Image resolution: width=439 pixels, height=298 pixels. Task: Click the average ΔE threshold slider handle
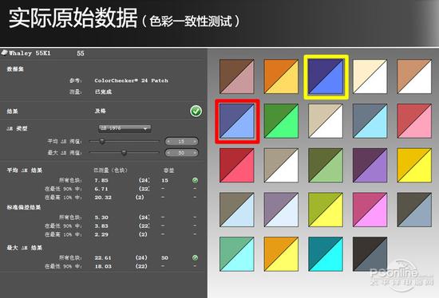point(102,141)
